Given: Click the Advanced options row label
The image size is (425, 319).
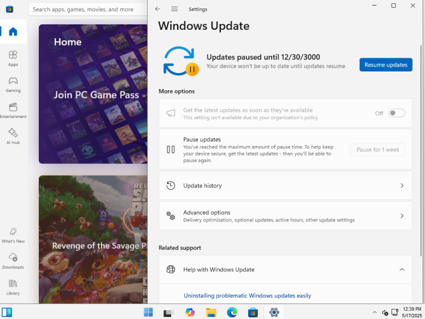Looking at the screenshot, I should pos(206,213).
